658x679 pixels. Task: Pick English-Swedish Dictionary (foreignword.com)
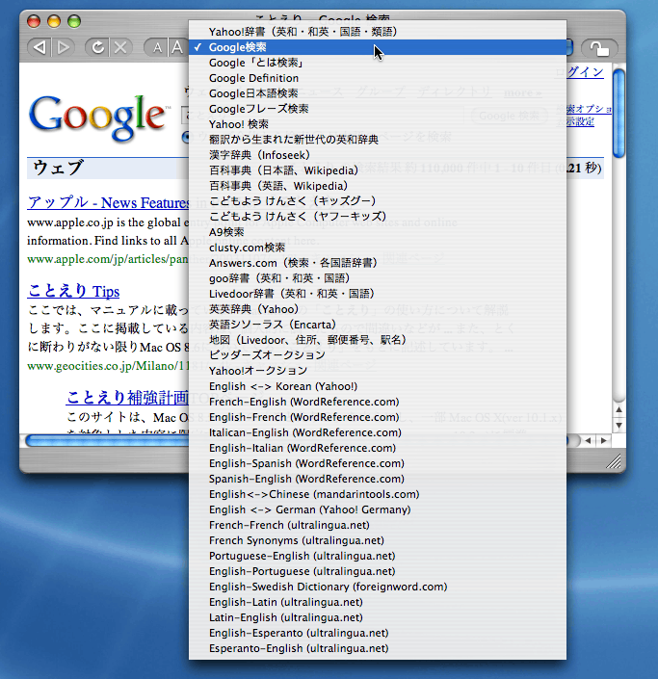tap(378, 587)
